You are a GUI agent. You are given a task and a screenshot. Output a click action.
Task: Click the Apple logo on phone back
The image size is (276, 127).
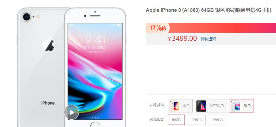[x=48, y=44]
